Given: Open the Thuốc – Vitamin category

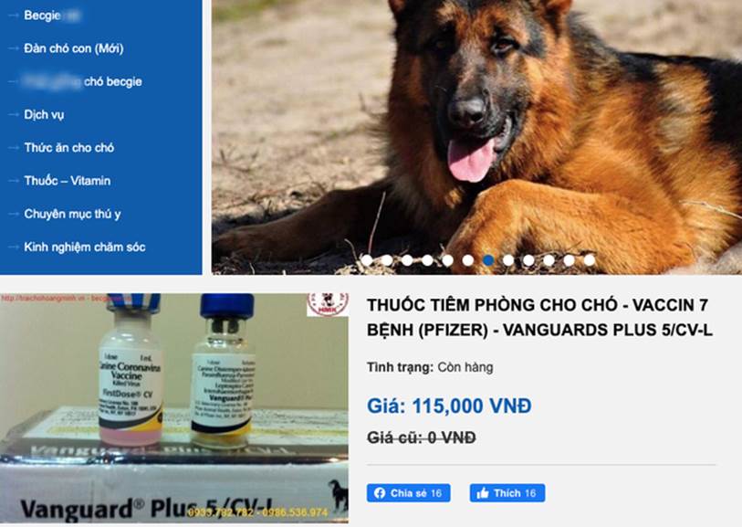Looking at the screenshot, I should point(68,181).
